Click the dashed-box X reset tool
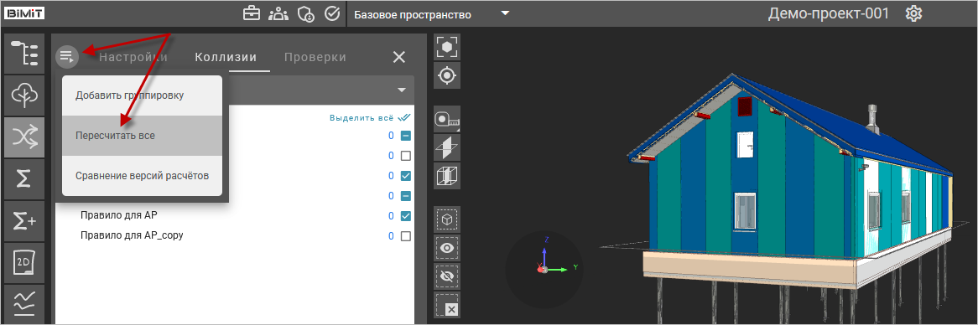Viewport: 978px width, 325px height. [446, 306]
